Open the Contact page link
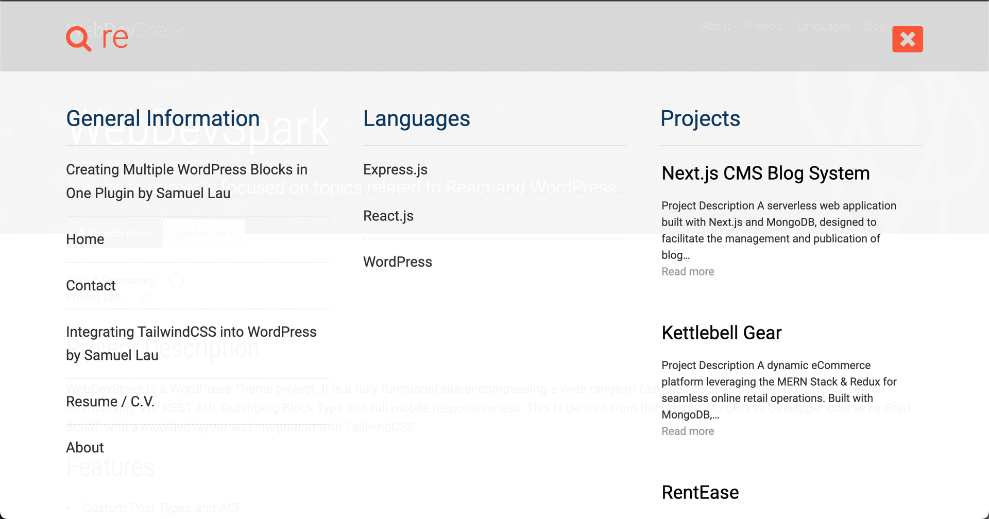 point(91,286)
